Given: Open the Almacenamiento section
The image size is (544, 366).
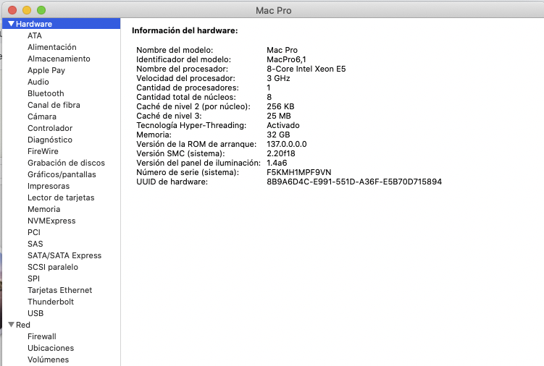Looking at the screenshot, I should coord(59,59).
